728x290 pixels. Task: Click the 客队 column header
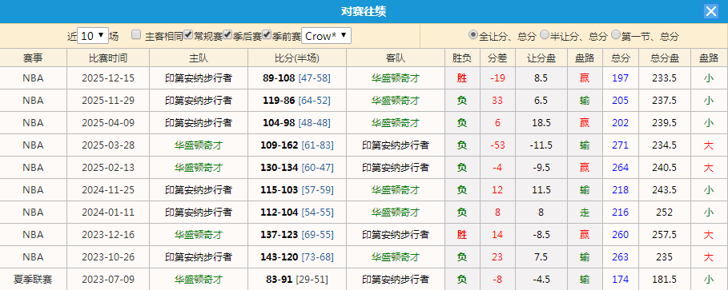tap(396, 58)
